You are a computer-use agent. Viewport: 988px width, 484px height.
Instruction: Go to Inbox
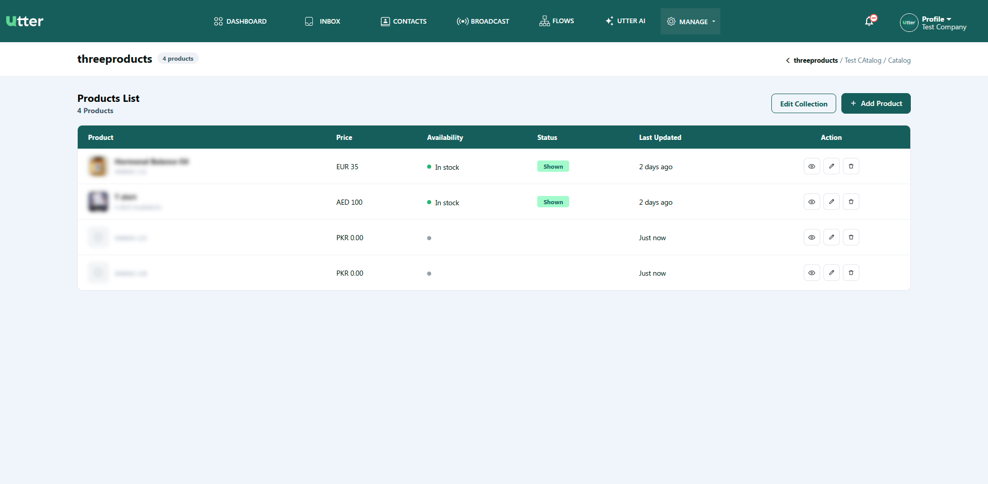[x=323, y=21]
